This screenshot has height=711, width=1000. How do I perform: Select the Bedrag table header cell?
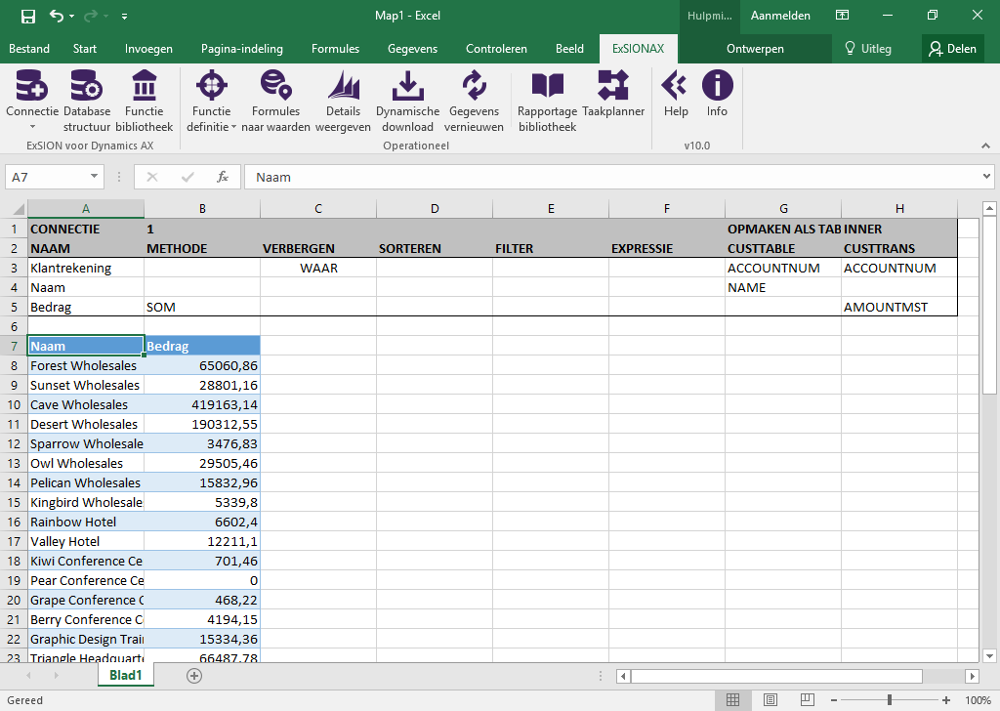click(x=202, y=346)
